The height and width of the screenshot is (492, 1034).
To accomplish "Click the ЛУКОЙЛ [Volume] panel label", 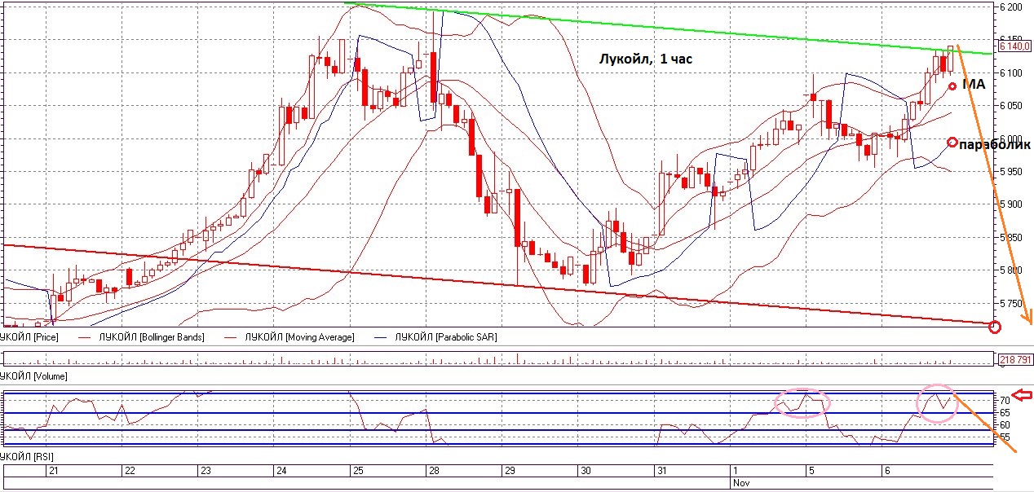I will pos(33,376).
